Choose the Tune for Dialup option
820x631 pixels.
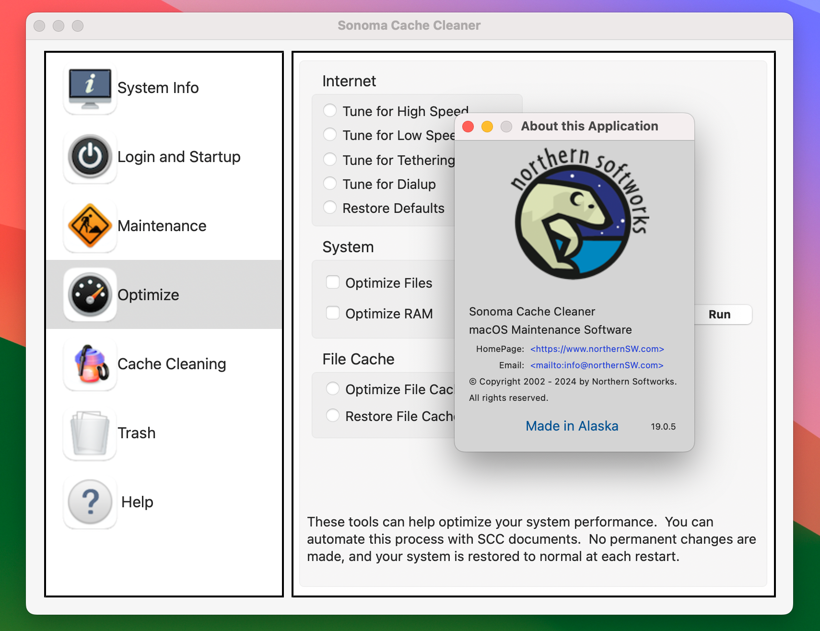click(330, 184)
